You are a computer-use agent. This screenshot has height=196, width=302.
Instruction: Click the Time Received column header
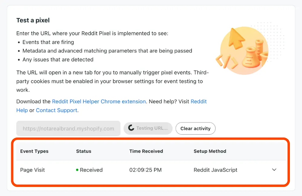click(x=146, y=151)
